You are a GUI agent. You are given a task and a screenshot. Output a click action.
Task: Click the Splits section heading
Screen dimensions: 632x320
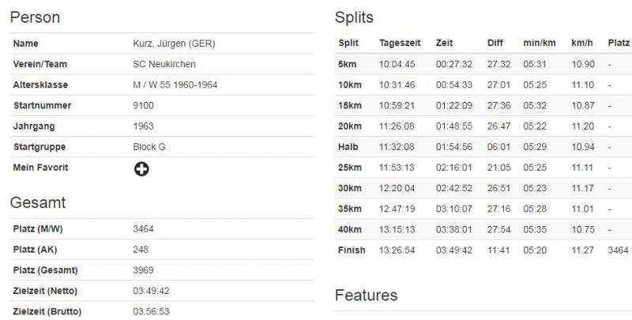(x=354, y=17)
